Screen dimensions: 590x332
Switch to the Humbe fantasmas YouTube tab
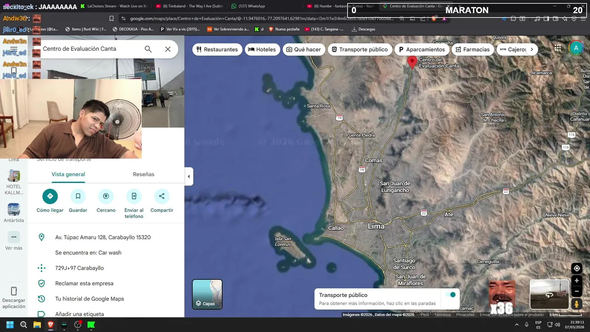click(340, 6)
